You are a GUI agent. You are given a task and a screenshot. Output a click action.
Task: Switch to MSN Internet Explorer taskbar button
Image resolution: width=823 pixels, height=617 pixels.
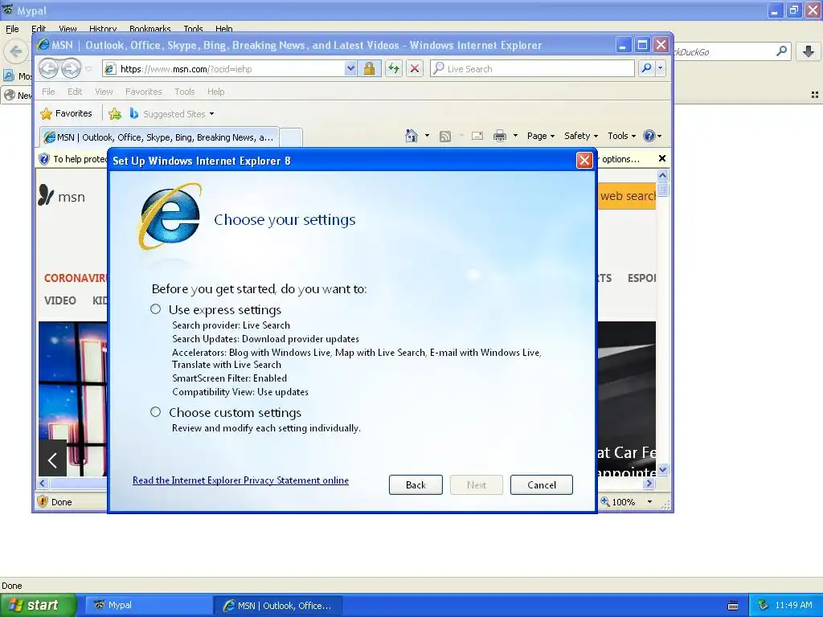[279, 605]
